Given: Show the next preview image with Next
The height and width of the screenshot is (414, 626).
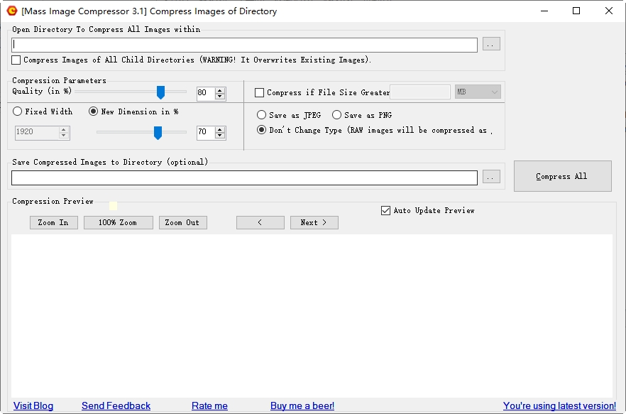Looking at the screenshot, I should click(x=314, y=222).
